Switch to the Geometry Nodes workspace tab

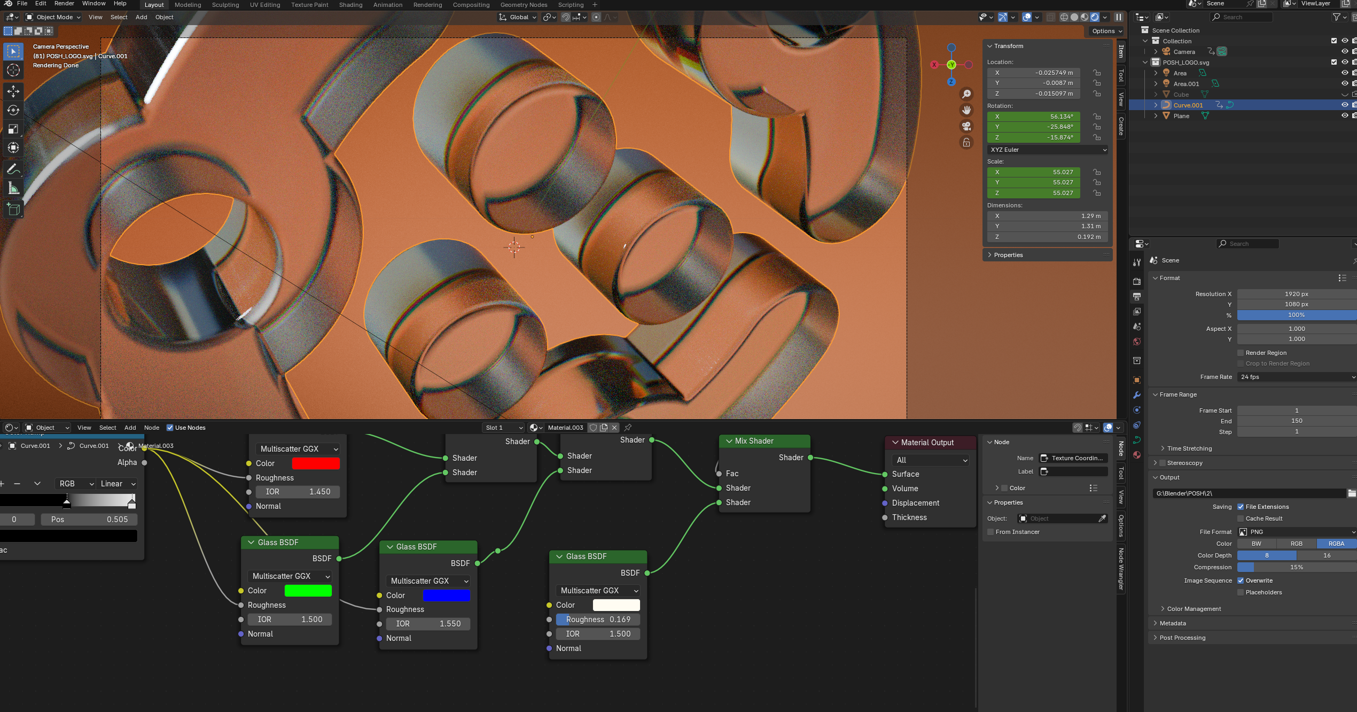click(x=524, y=5)
